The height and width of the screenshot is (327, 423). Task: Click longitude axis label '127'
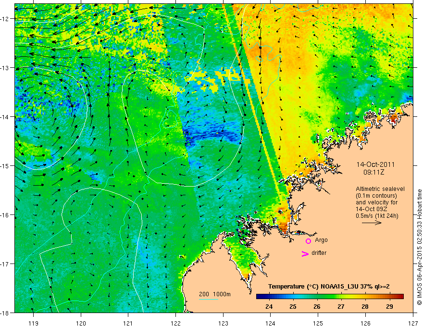[x=413, y=323]
